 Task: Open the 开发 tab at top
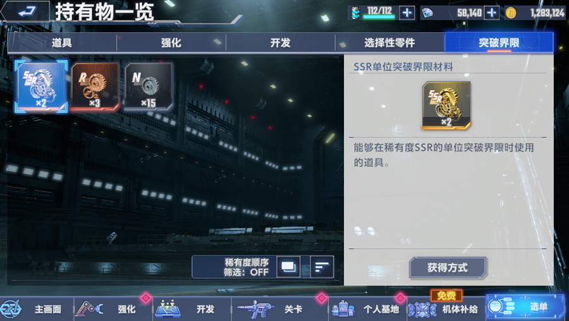tap(281, 43)
